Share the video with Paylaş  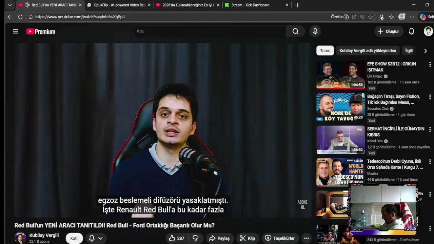point(219,238)
